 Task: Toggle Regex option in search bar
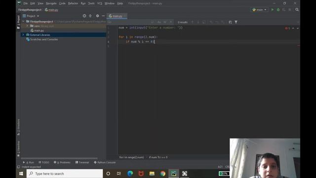coord(171,22)
